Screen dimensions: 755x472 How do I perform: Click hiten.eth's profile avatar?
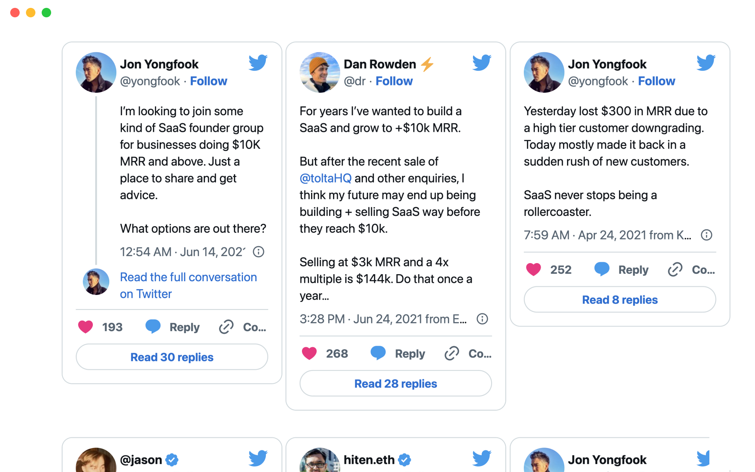tap(319, 460)
